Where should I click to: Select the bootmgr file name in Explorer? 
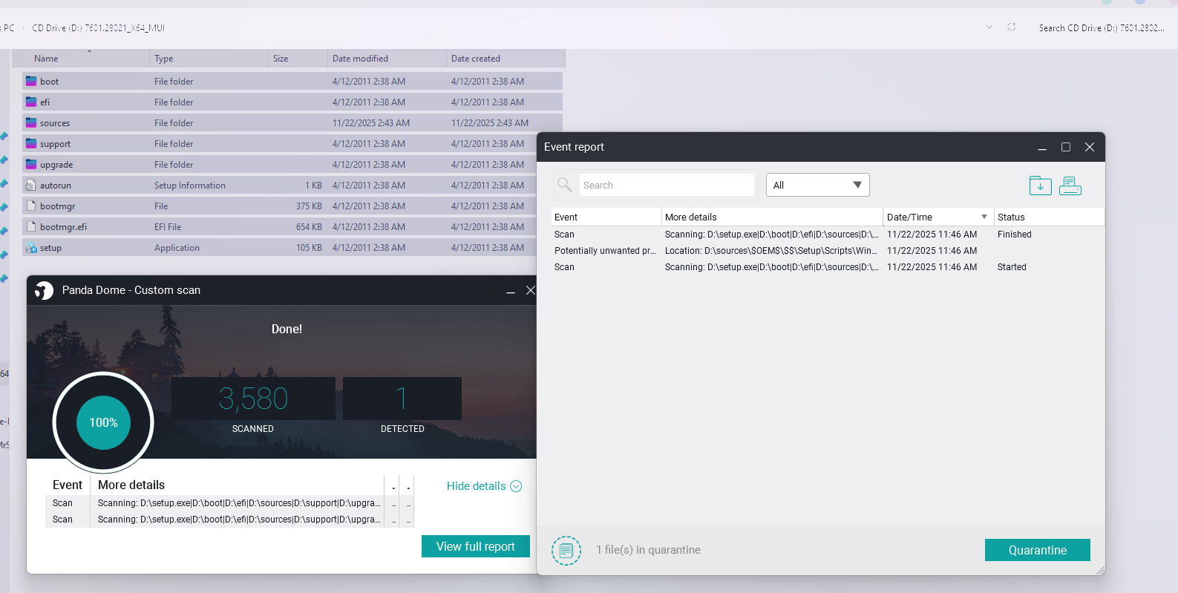click(x=57, y=206)
